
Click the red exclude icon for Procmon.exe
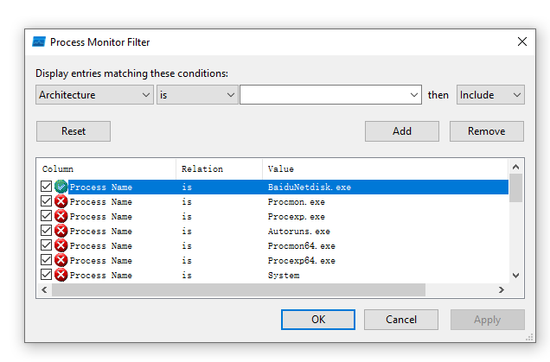coord(61,201)
